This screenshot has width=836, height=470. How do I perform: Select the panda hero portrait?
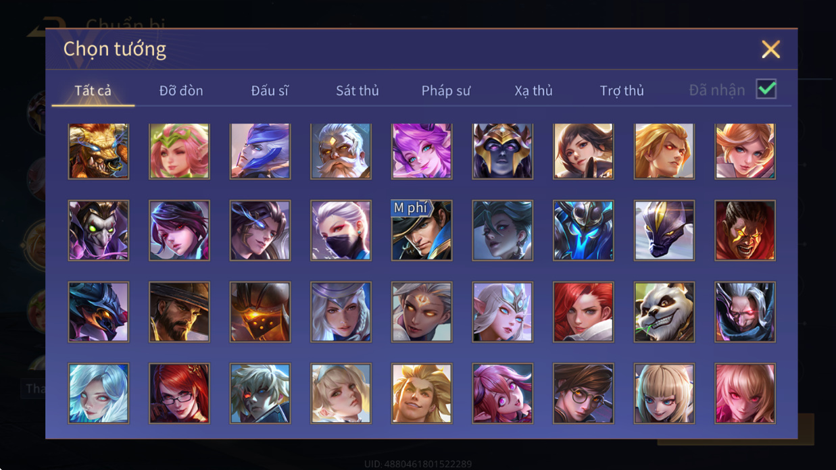664,312
